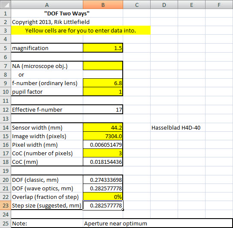233x228 pixels.
Task: Click the Image width 7304.0 cell
Action: (103, 136)
